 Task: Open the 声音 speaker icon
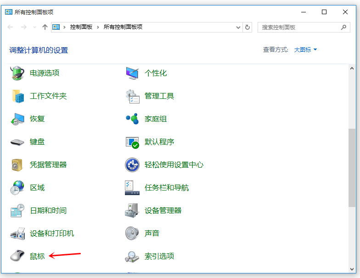(x=132, y=233)
